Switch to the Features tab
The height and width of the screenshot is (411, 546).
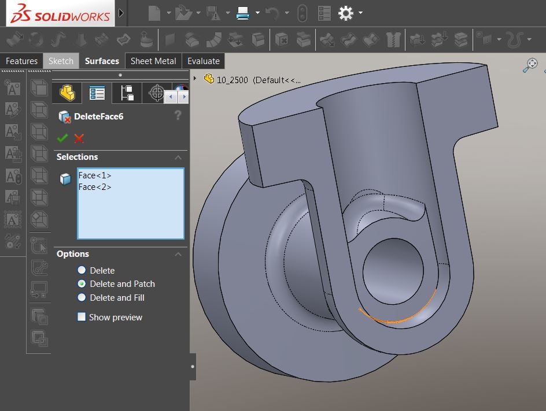21,61
